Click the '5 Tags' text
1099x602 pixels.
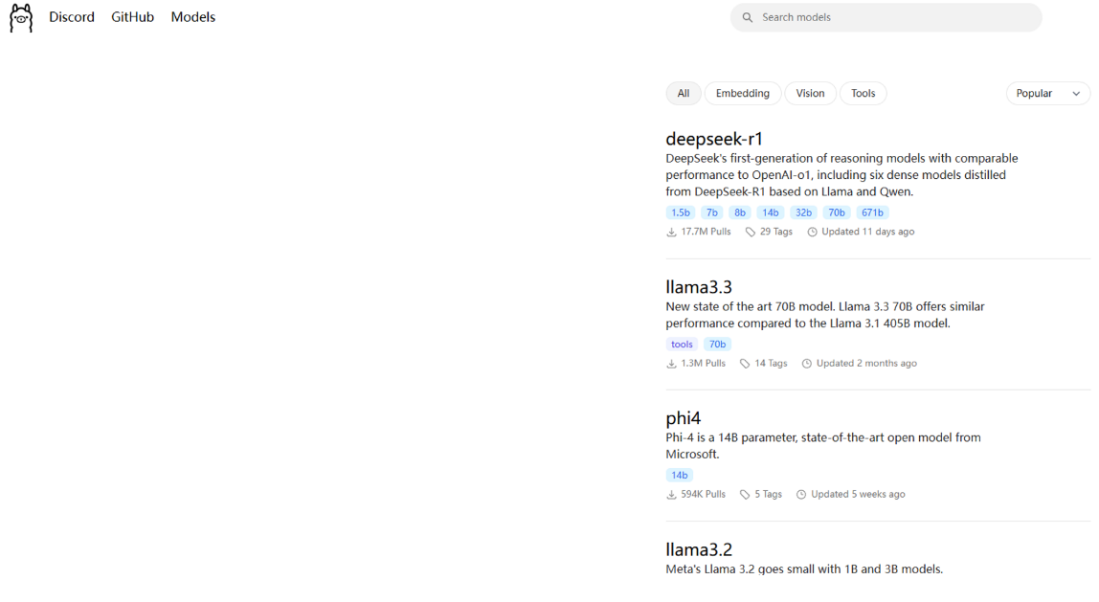(x=768, y=494)
